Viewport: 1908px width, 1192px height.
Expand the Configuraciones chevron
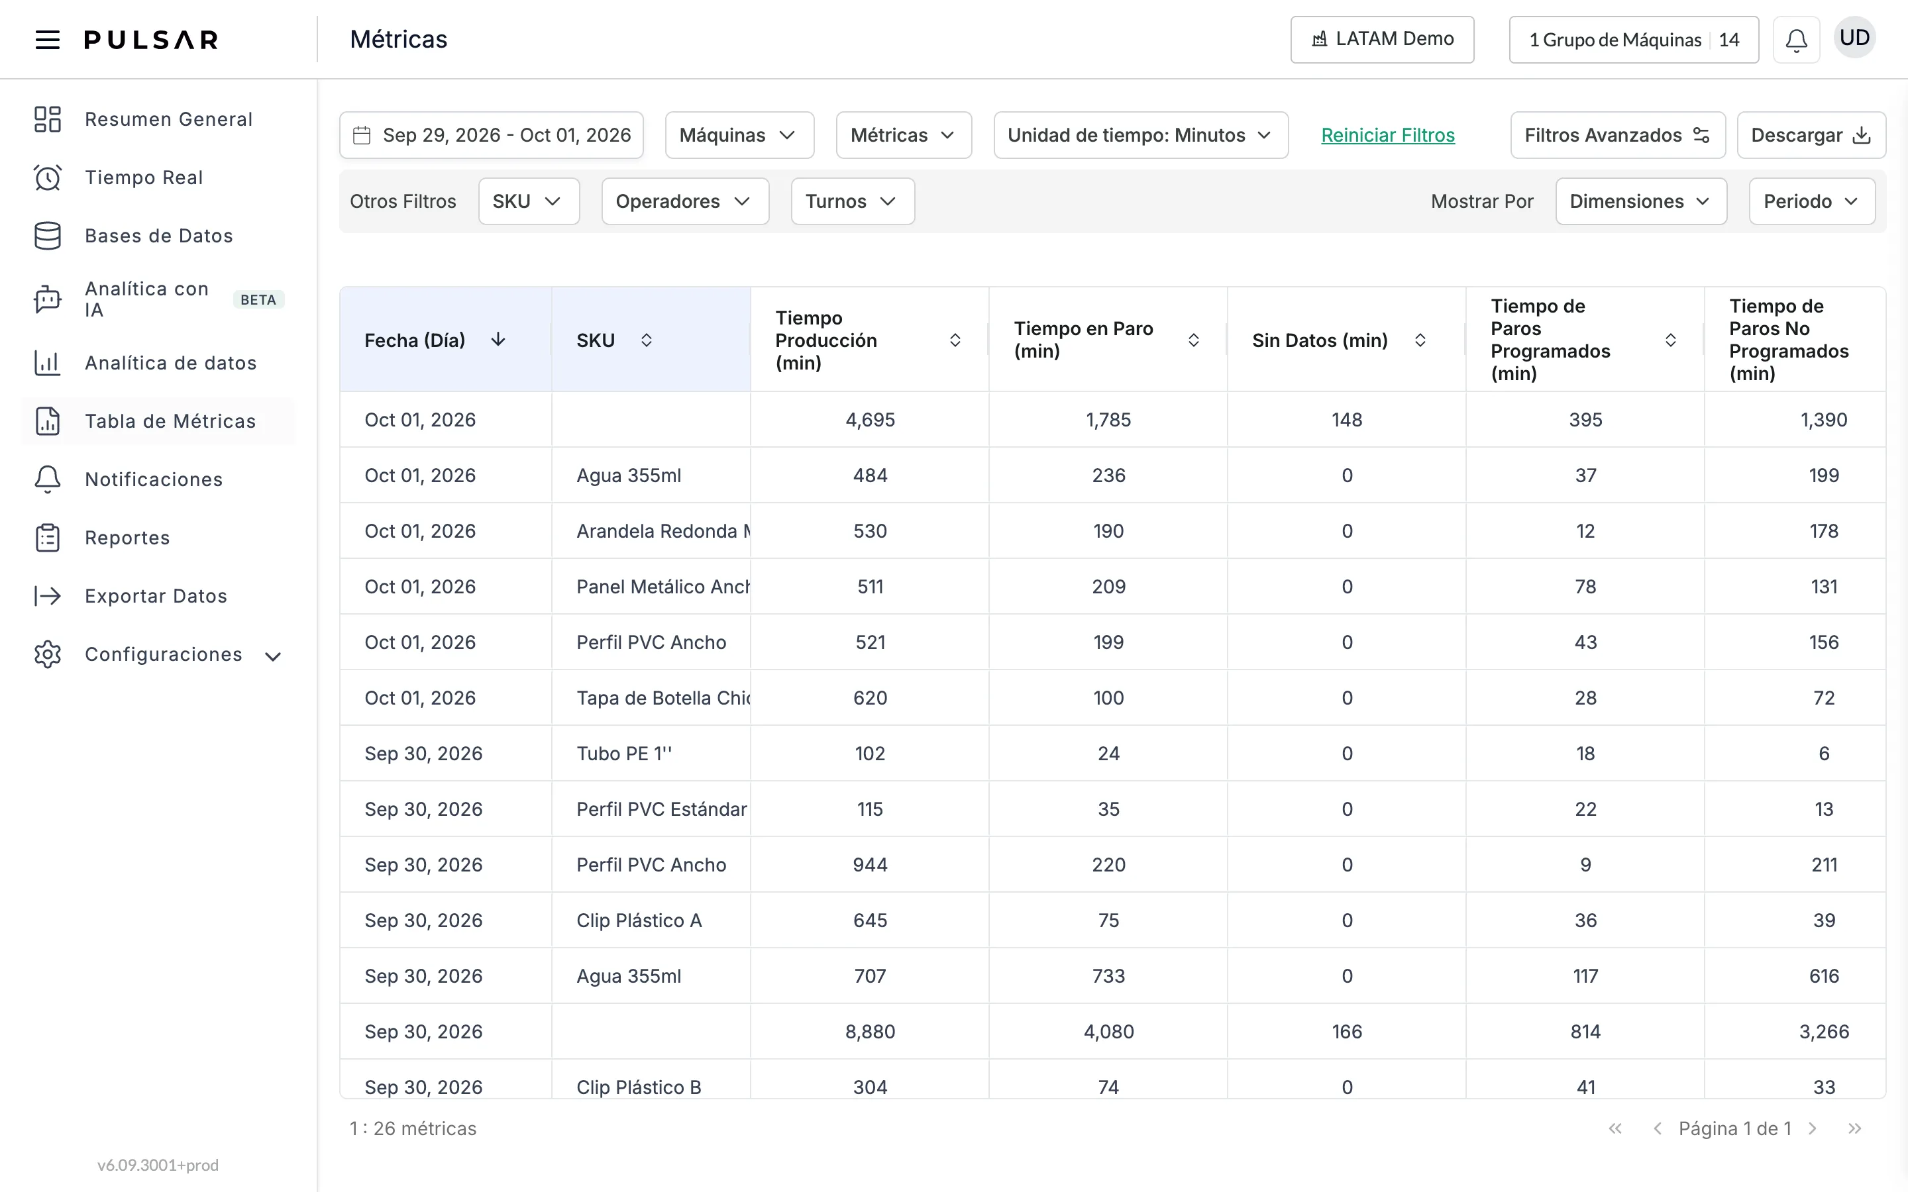click(273, 656)
